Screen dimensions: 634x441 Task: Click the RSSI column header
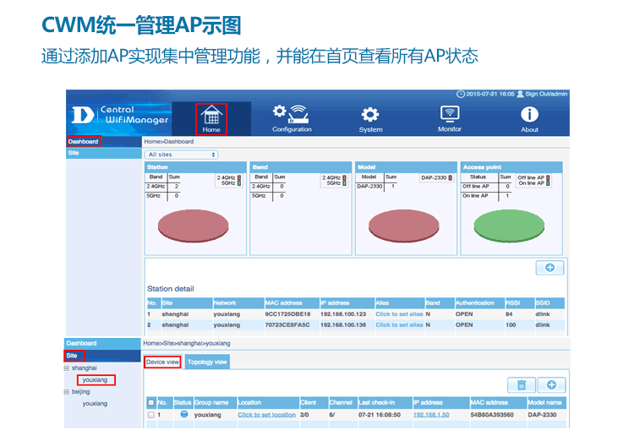pyautogui.click(x=520, y=302)
